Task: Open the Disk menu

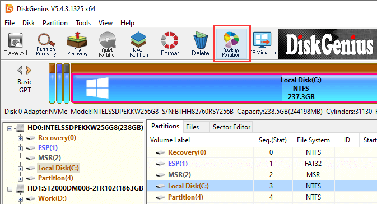Action: coord(29,23)
